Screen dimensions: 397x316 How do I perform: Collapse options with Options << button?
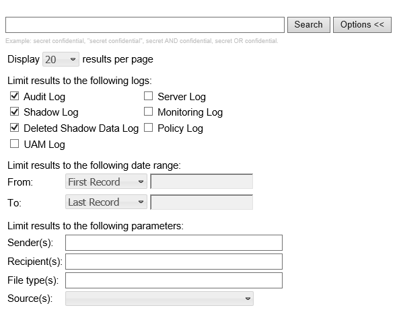[362, 25]
